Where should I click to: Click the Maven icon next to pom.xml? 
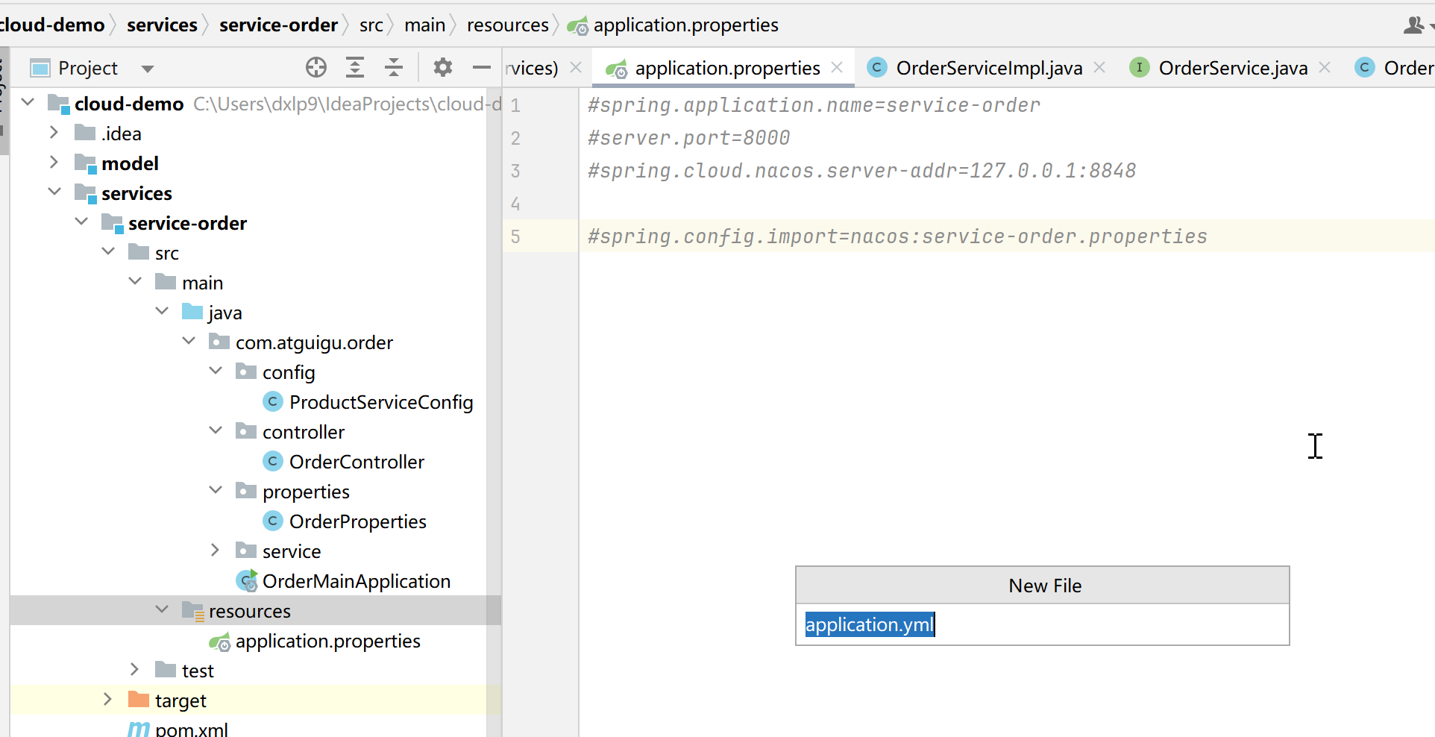click(x=139, y=729)
